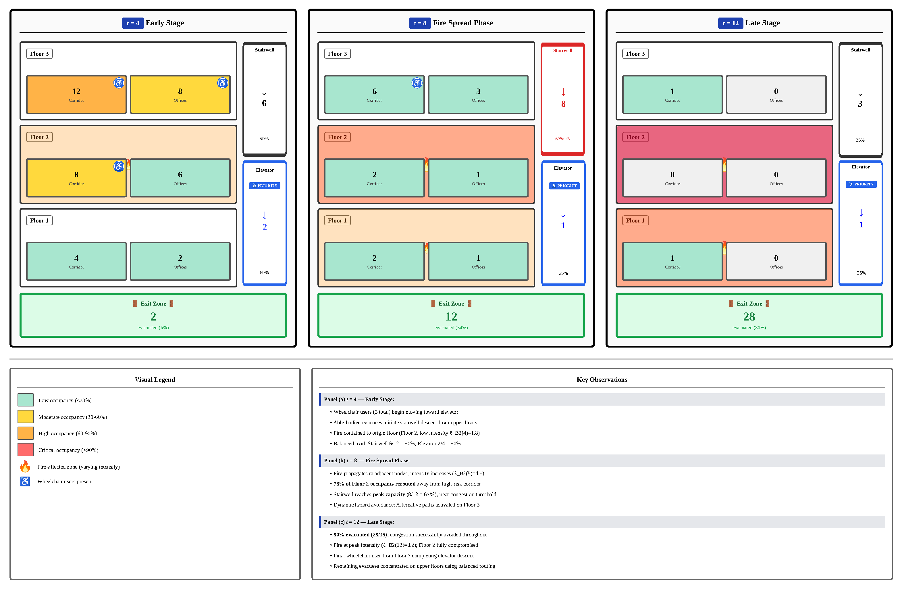
Task: Click the fire icon in Visual Legend
Action: click(x=25, y=467)
